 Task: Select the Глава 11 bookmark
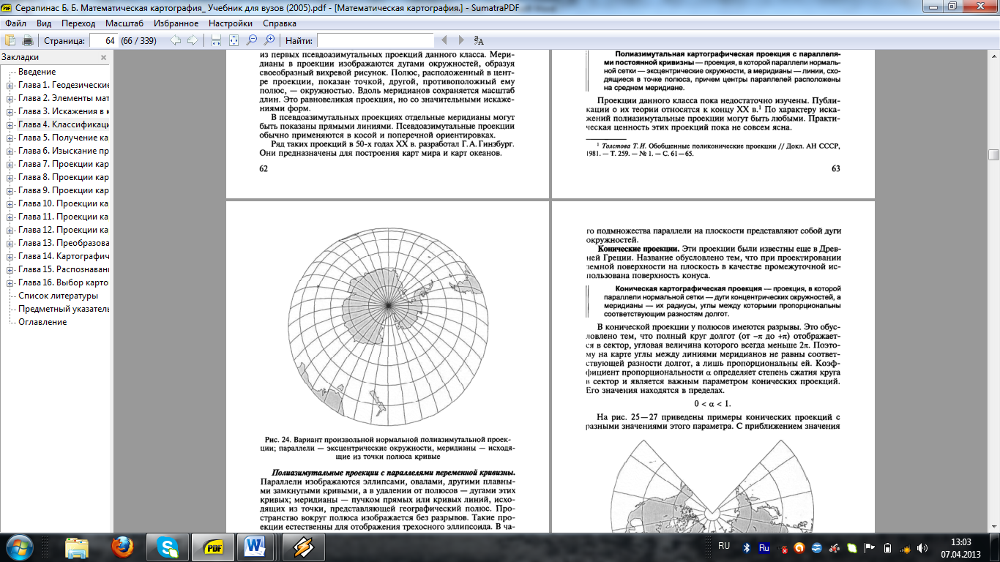coord(63,217)
